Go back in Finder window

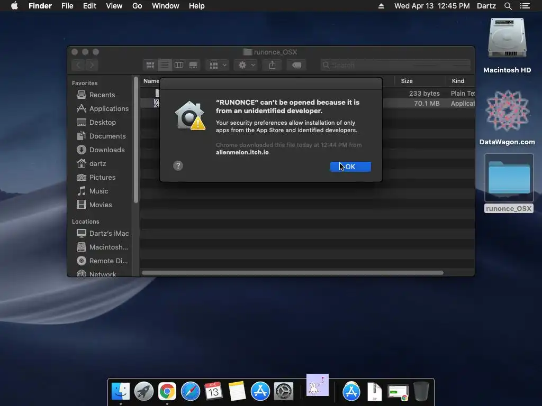[78, 65]
